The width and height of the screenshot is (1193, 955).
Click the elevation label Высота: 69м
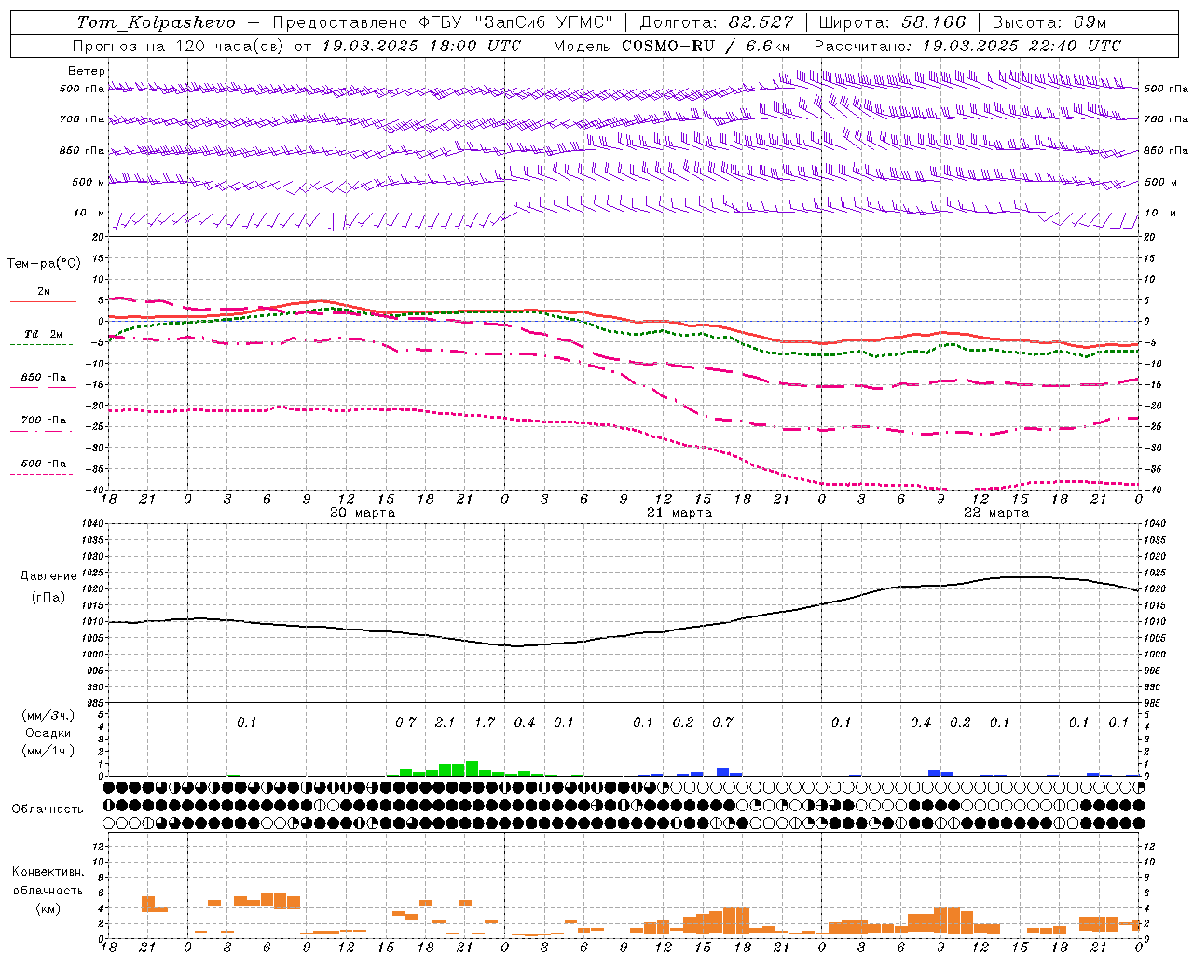[x=1049, y=22]
